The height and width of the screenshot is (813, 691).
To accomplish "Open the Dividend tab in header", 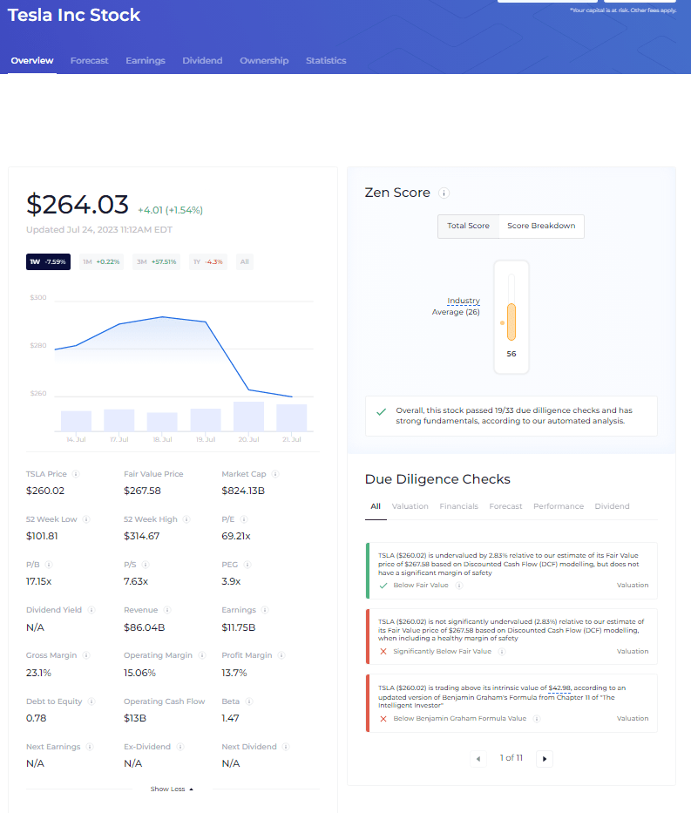I will [202, 61].
